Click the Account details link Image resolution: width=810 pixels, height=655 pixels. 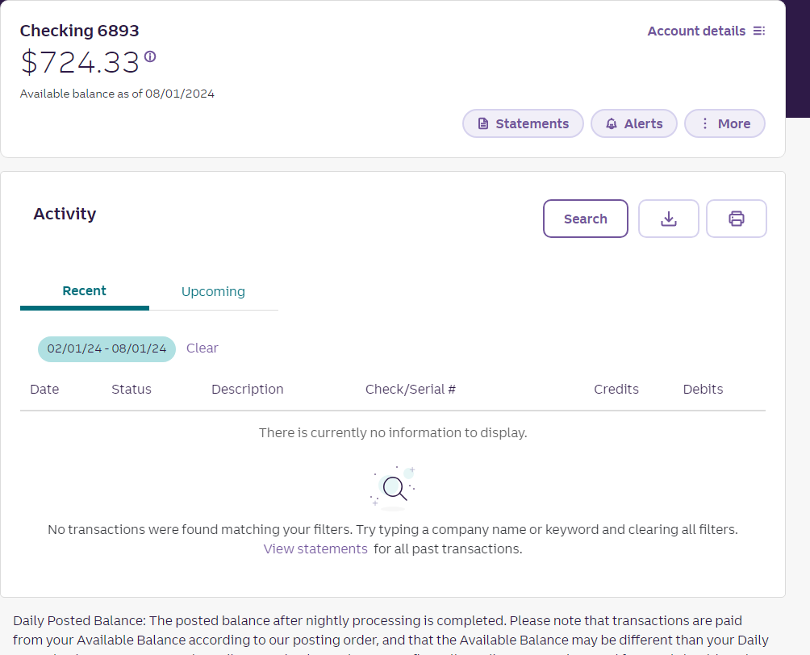pyautogui.click(x=696, y=31)
